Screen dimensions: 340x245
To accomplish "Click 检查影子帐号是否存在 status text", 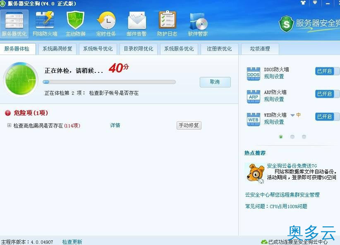I will [x=114, y=93].
